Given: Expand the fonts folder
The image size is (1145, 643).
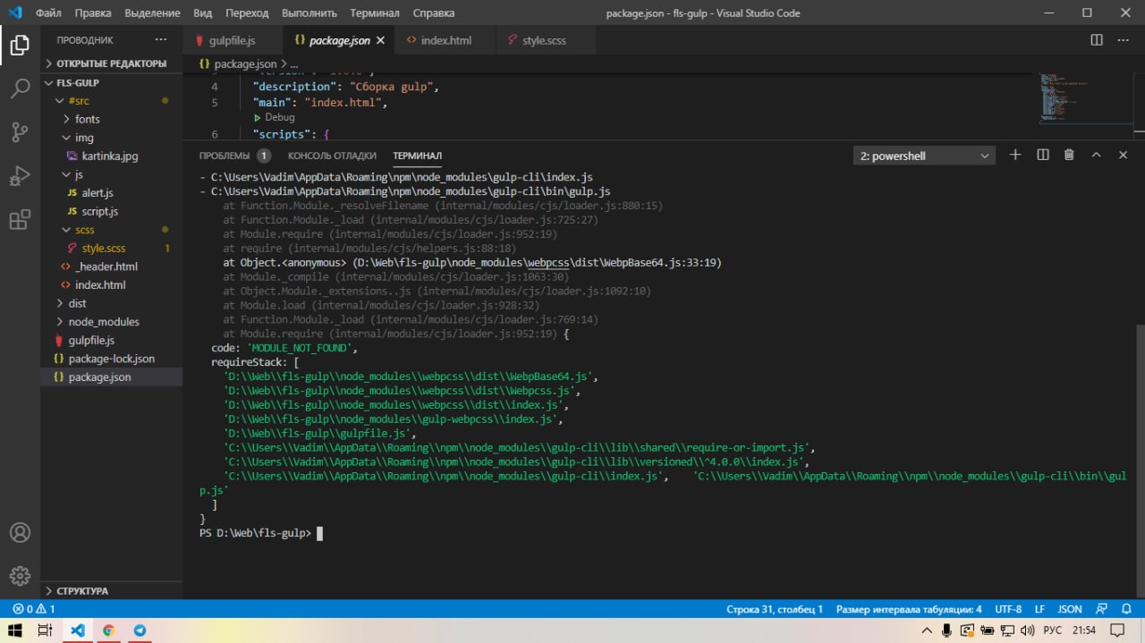Looking at the screenshot, I should click(x=112, y=119).
